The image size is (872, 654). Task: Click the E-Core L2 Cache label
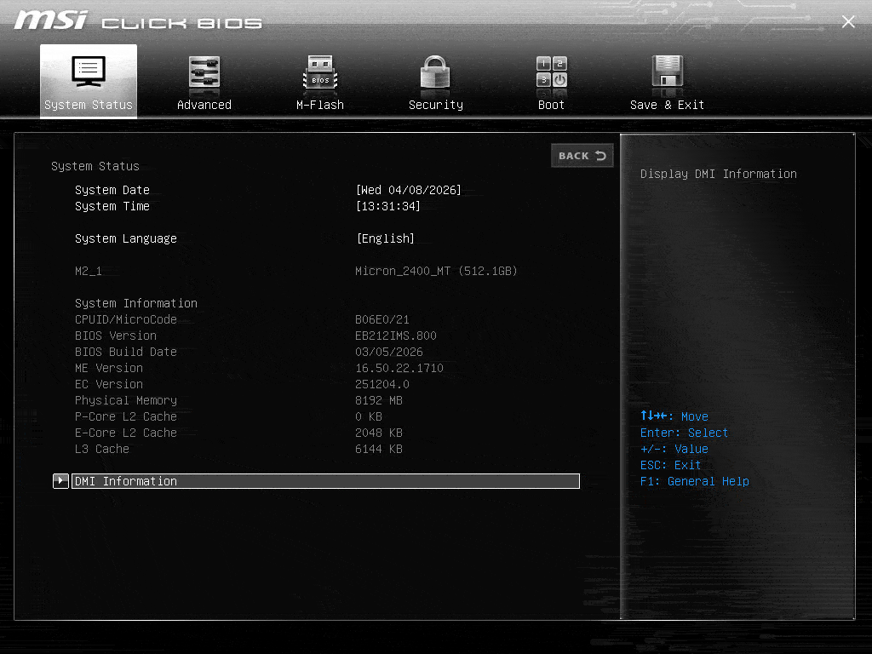pyautogui.click(x=126, y=433)
